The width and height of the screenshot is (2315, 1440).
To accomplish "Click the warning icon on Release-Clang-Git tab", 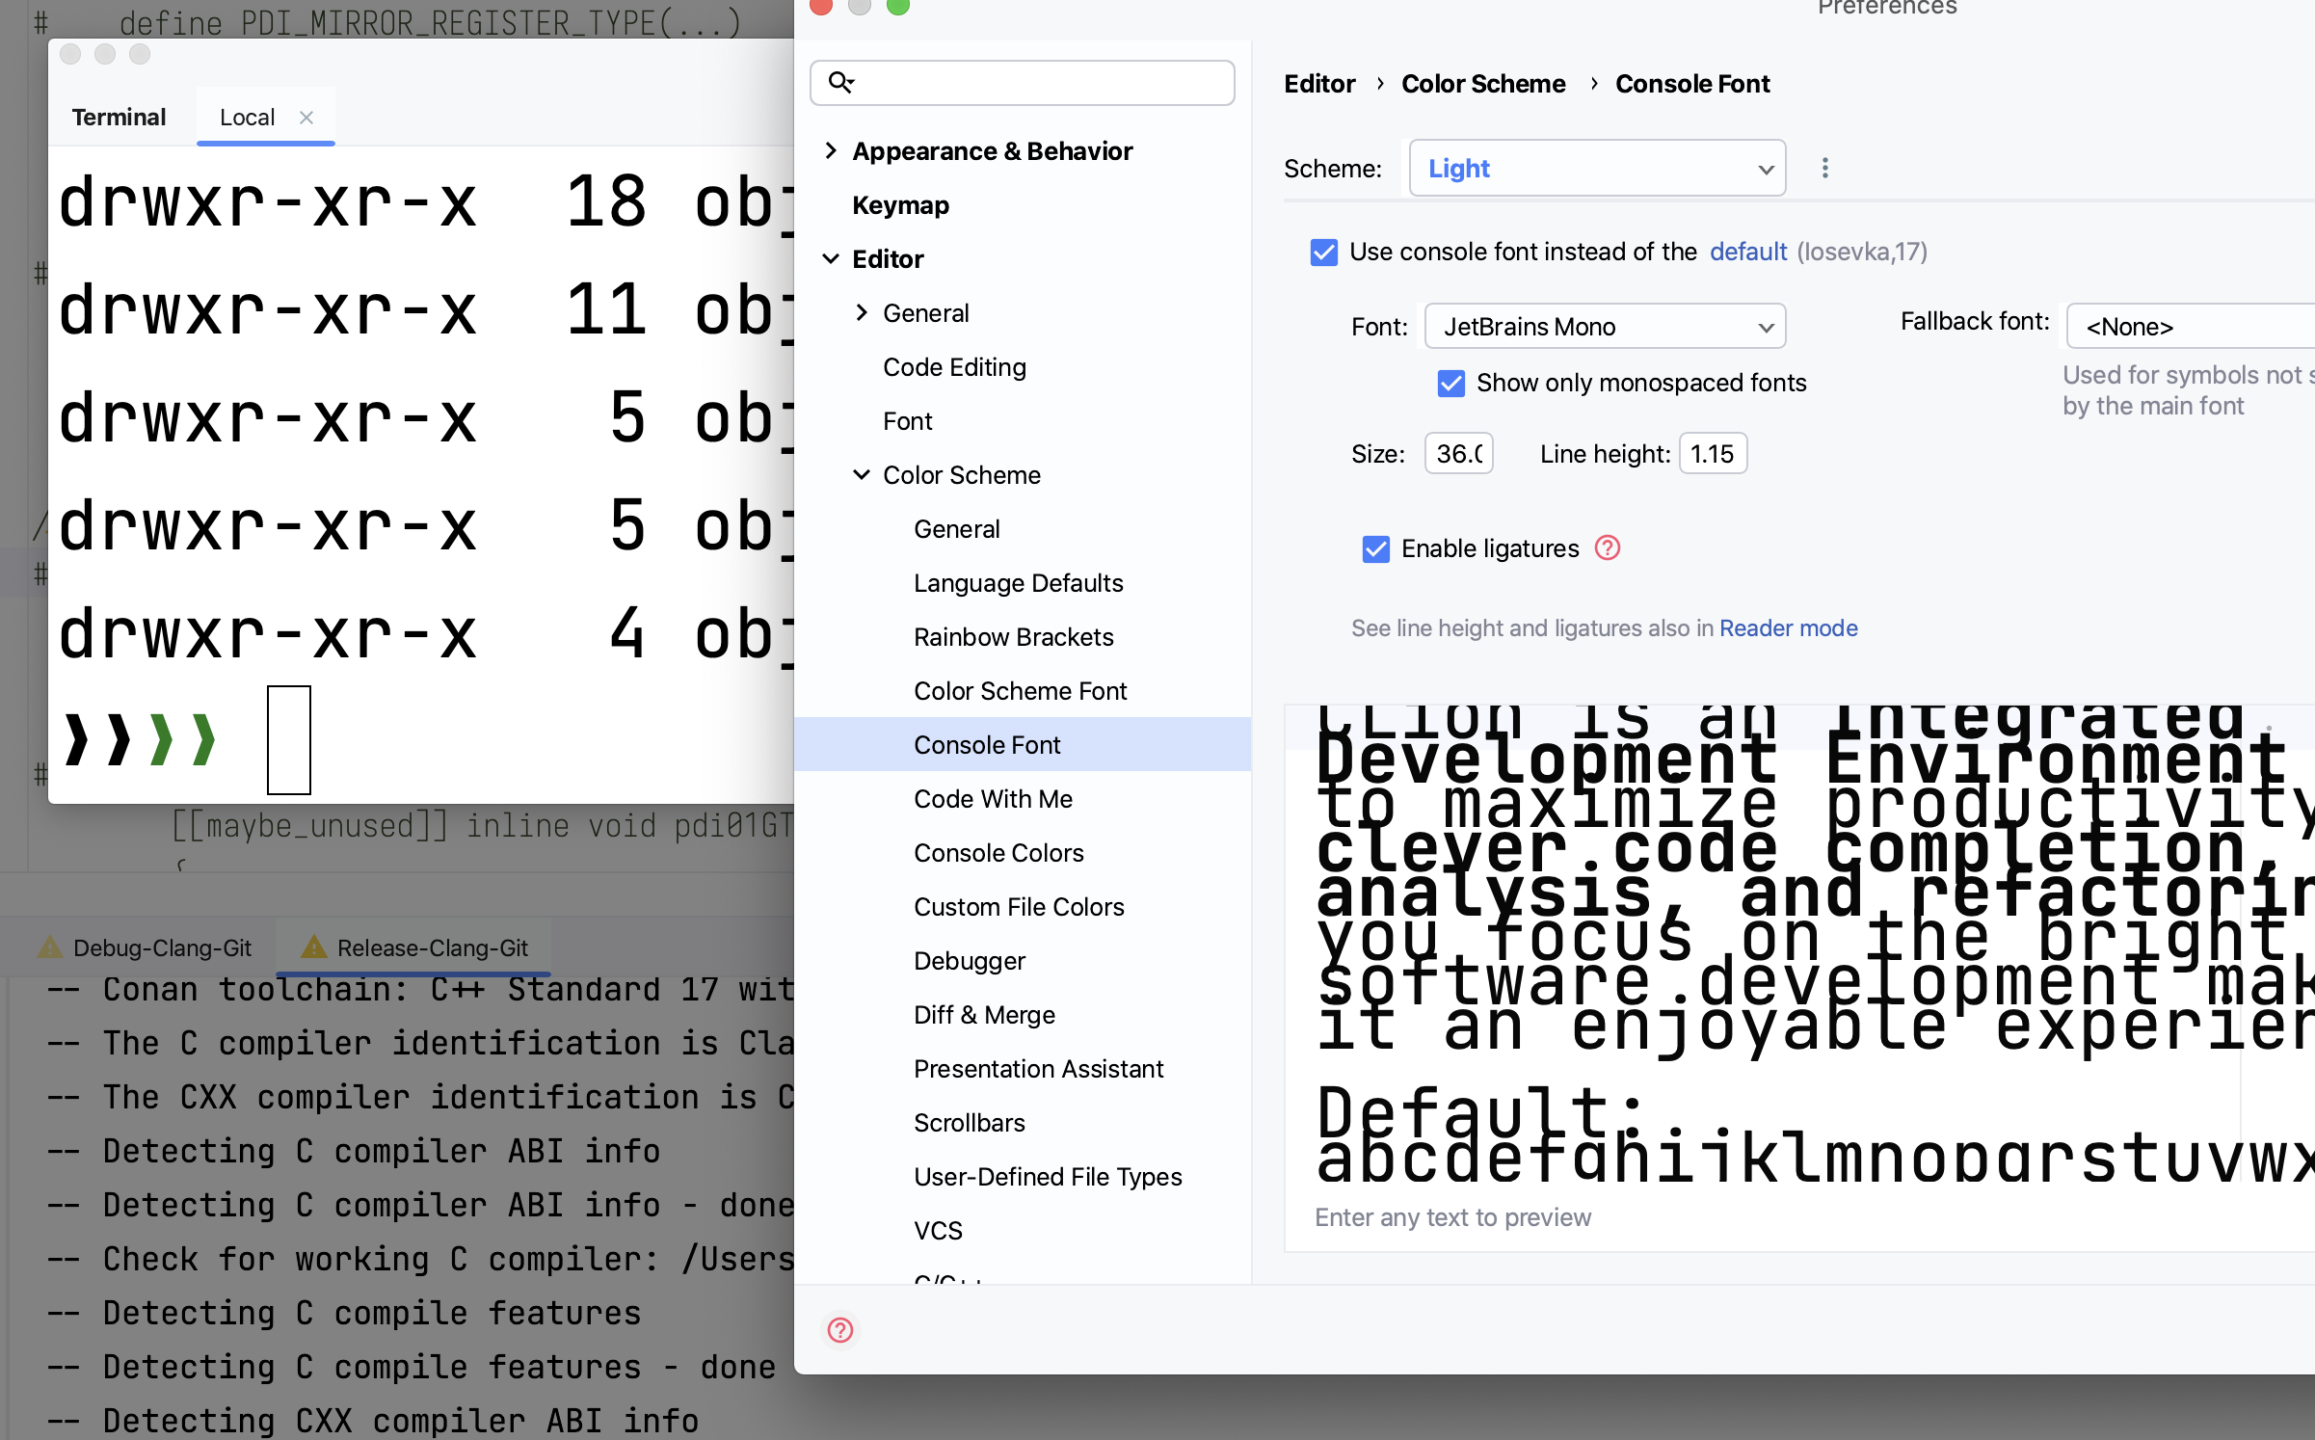I will [313, 947].
